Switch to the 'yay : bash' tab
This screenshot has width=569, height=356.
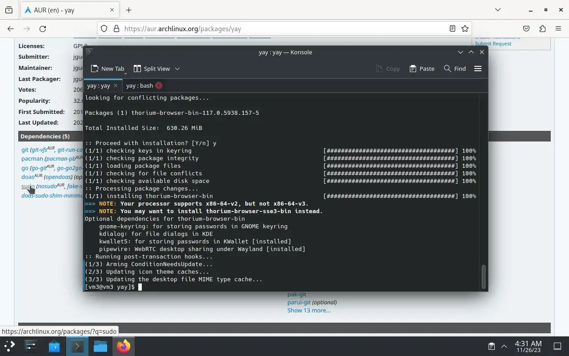[139, 85]
